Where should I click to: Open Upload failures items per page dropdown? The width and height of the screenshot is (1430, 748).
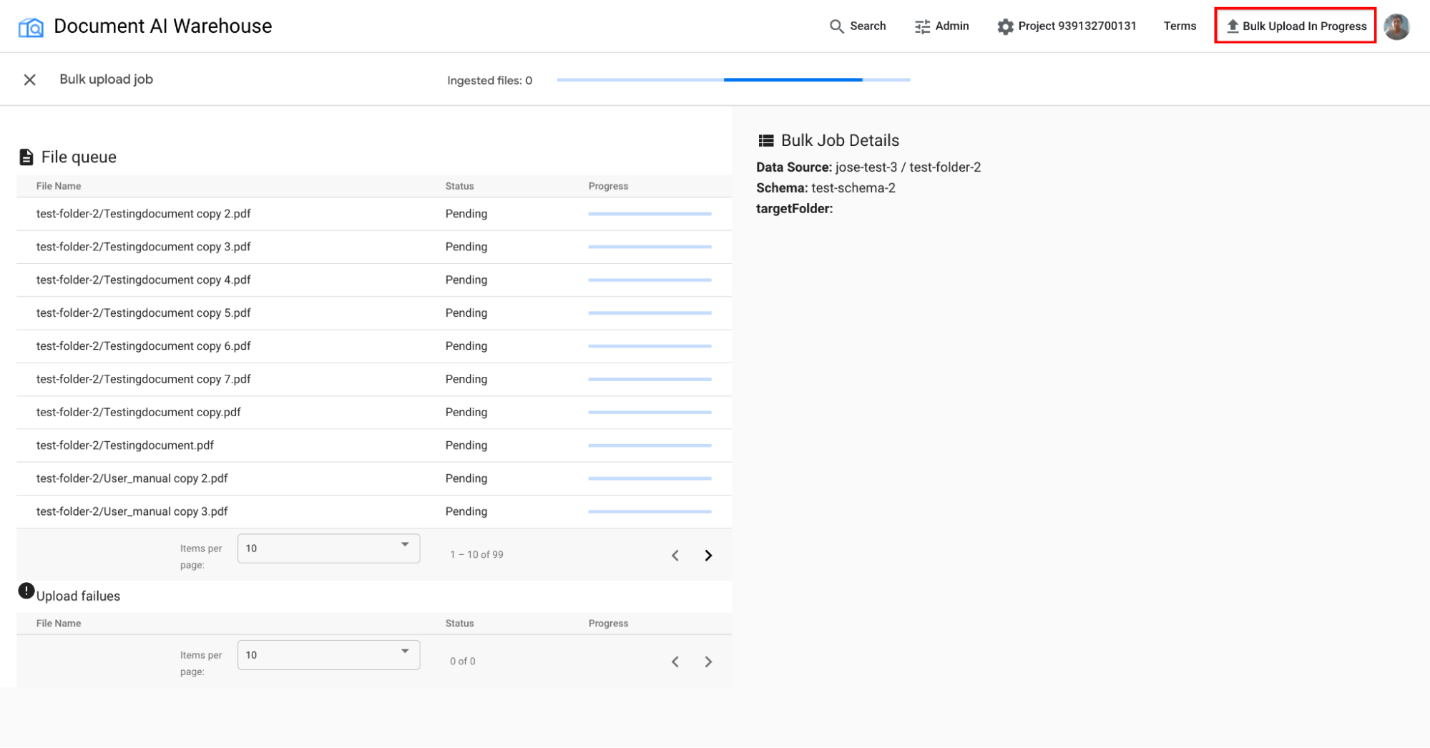click(328, 655)
